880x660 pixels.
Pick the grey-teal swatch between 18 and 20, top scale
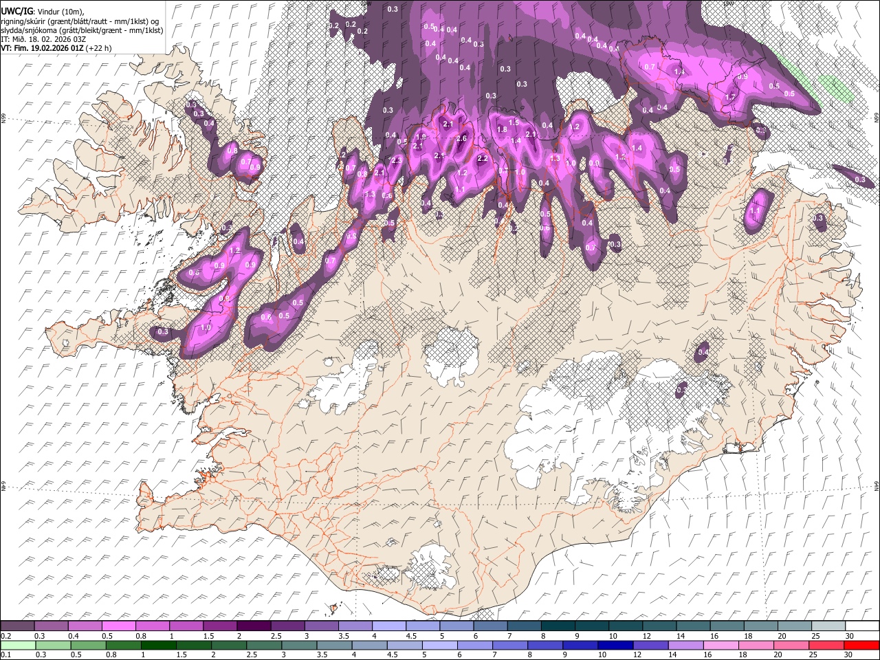tap(760, 626)
